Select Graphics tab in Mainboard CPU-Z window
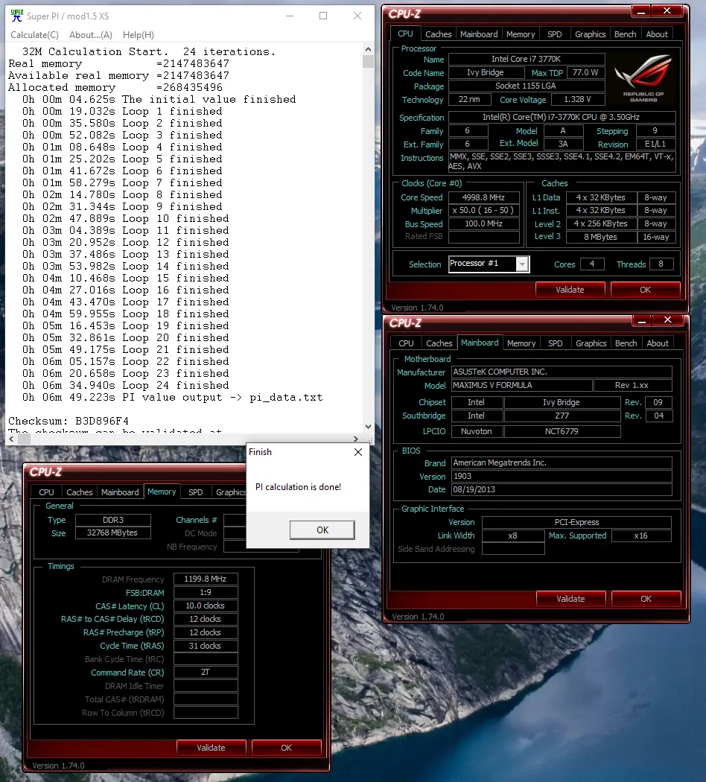 point(591,343)
